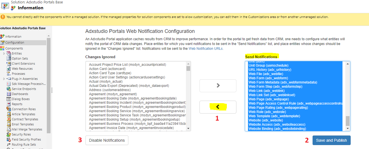Expand the Plug-in Assemblies tree node

pos(4,79)
